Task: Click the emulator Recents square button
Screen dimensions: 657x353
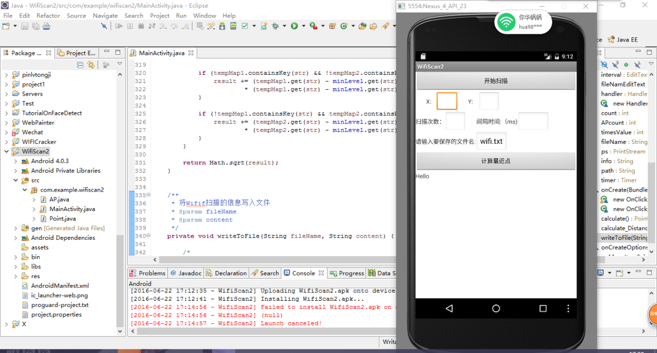Action: (543, 308)
